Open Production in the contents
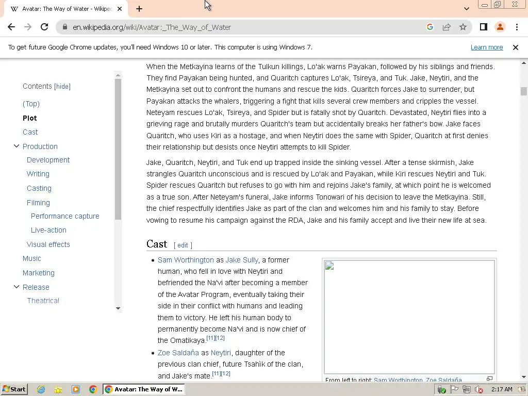 (40, 146)
